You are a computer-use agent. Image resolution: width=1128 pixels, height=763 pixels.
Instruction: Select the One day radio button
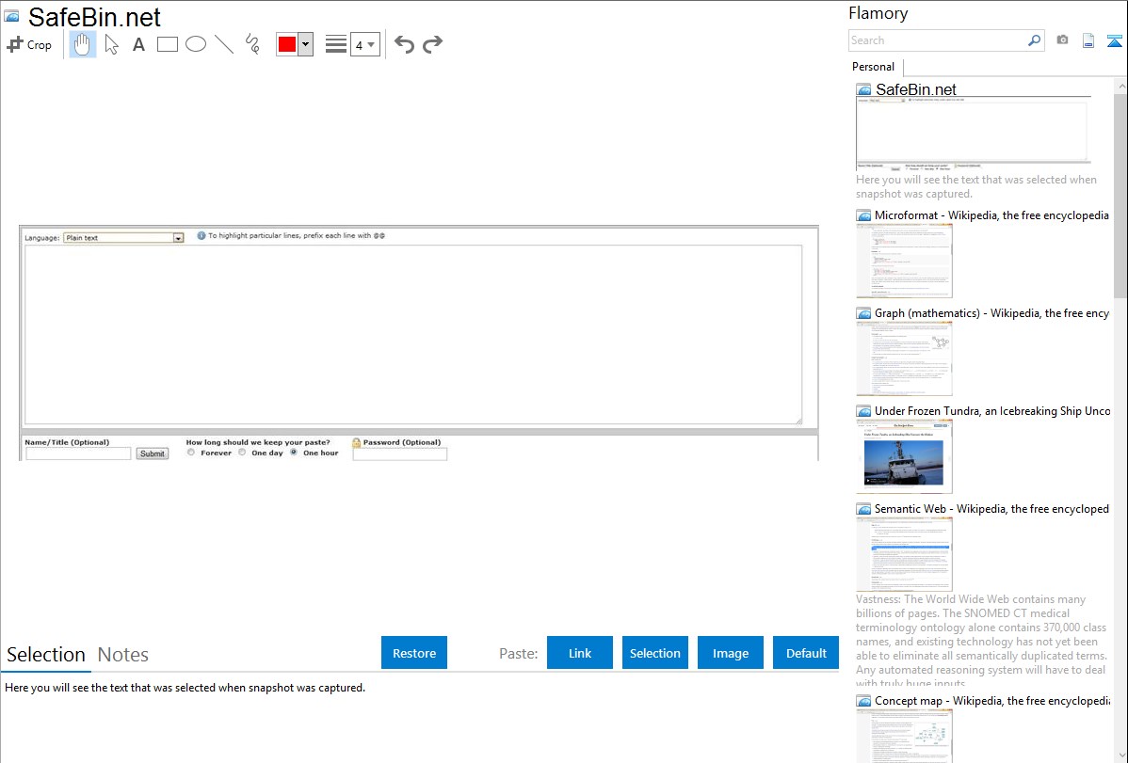click(242, 453)
